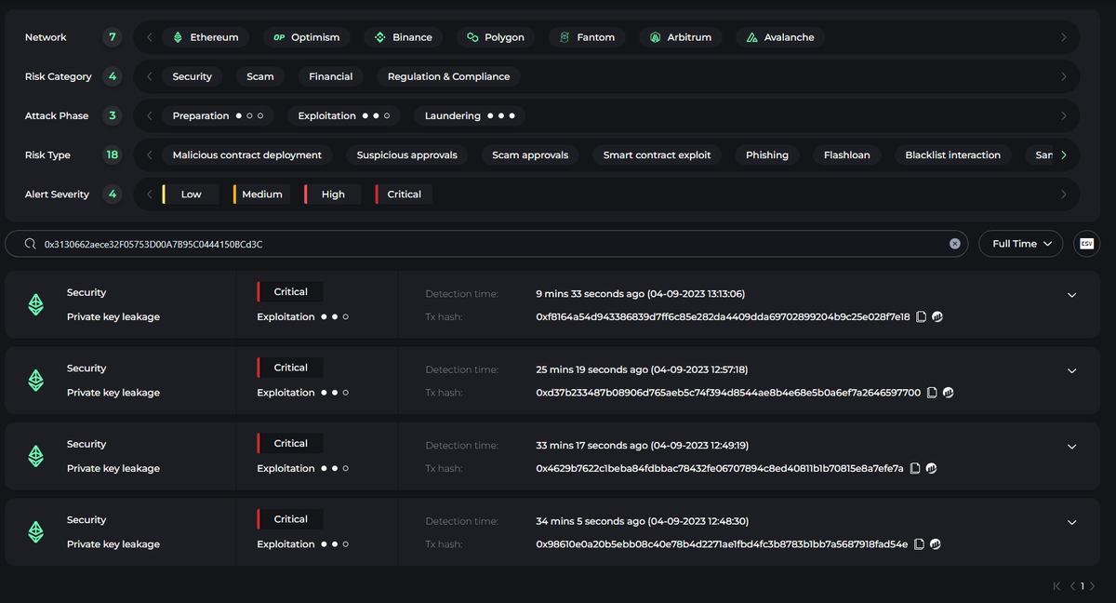Expand the last alert row chevron

(1071, 523)
